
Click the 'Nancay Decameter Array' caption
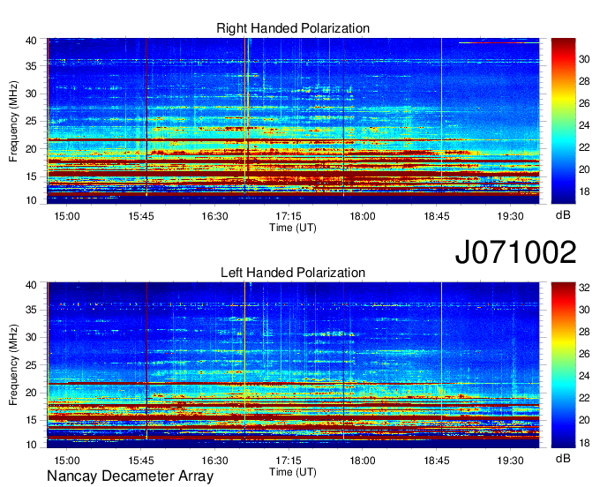[x=130, y=476]
